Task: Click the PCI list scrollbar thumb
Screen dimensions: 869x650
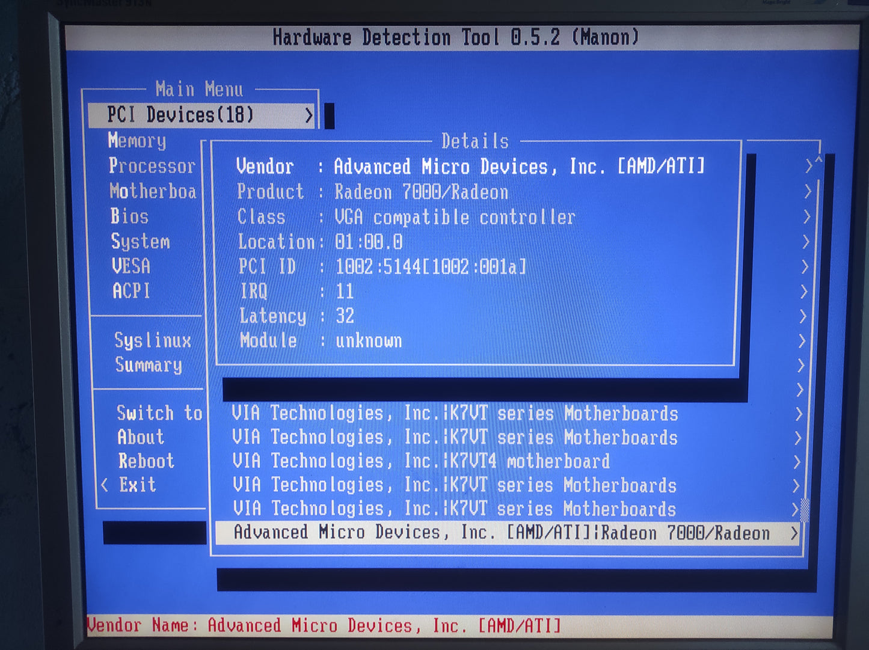Action: pyautogui.click(x=805, y=510)
